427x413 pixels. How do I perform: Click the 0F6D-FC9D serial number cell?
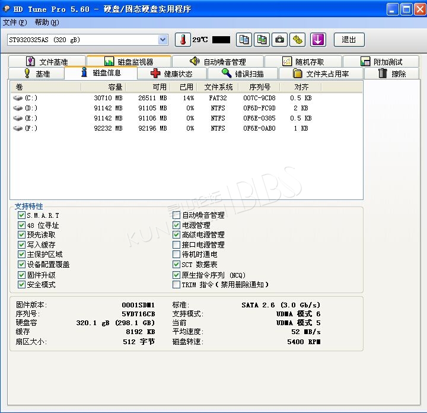pyautogui.click(x=259, y=108)
